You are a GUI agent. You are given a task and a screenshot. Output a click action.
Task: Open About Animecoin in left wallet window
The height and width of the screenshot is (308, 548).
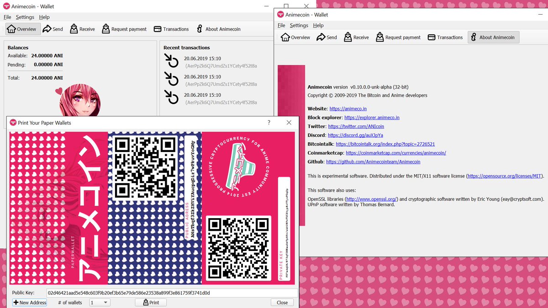coord(218,29)
